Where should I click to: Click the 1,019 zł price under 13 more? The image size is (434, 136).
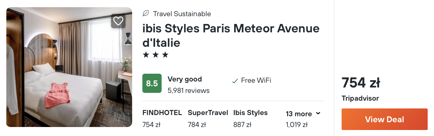296,125
